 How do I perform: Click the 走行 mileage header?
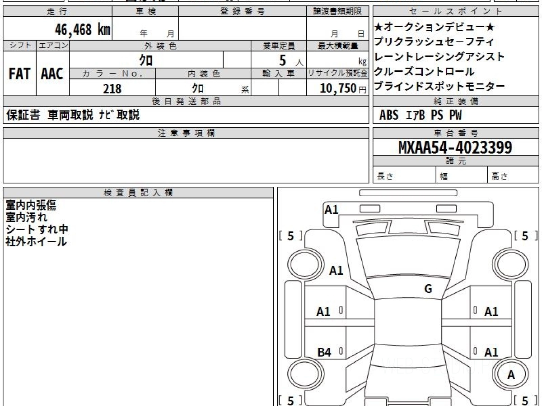tap(57, 12)
